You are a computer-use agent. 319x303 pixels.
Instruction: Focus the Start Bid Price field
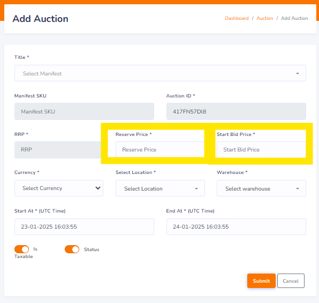(x=261, y=149)
